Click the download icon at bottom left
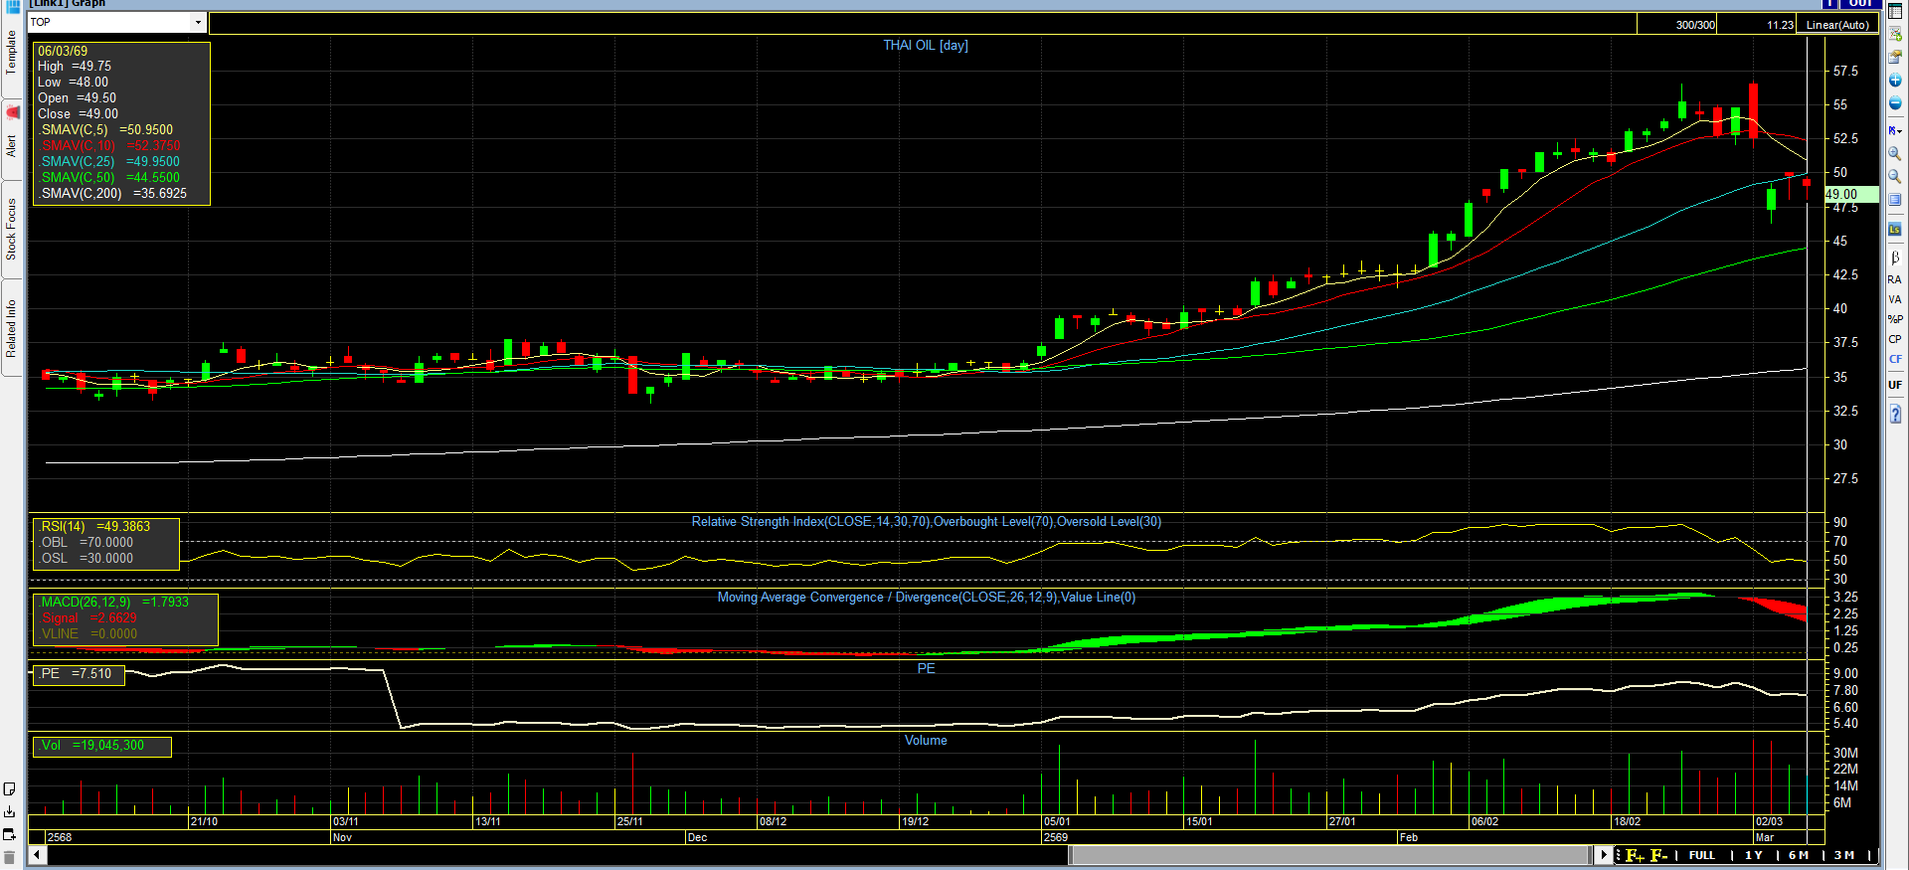This screenshot has width=1909, height=870. pyautogui.click(x=10, y=812)
